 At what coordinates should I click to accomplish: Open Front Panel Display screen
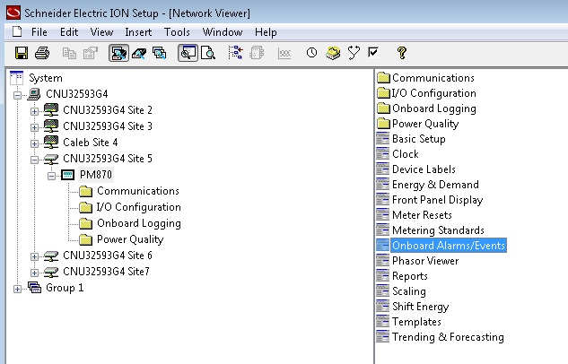(438, 200)
